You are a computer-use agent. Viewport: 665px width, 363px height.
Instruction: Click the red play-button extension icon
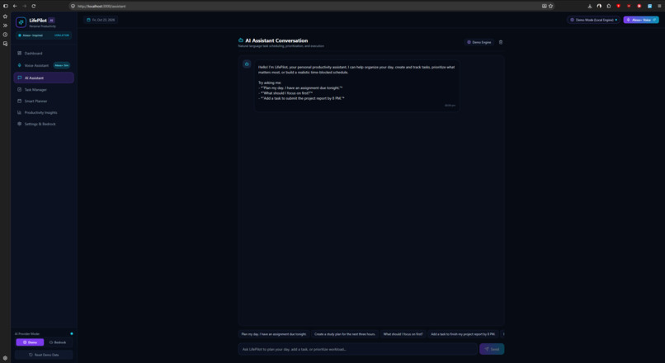pos(639,6)
